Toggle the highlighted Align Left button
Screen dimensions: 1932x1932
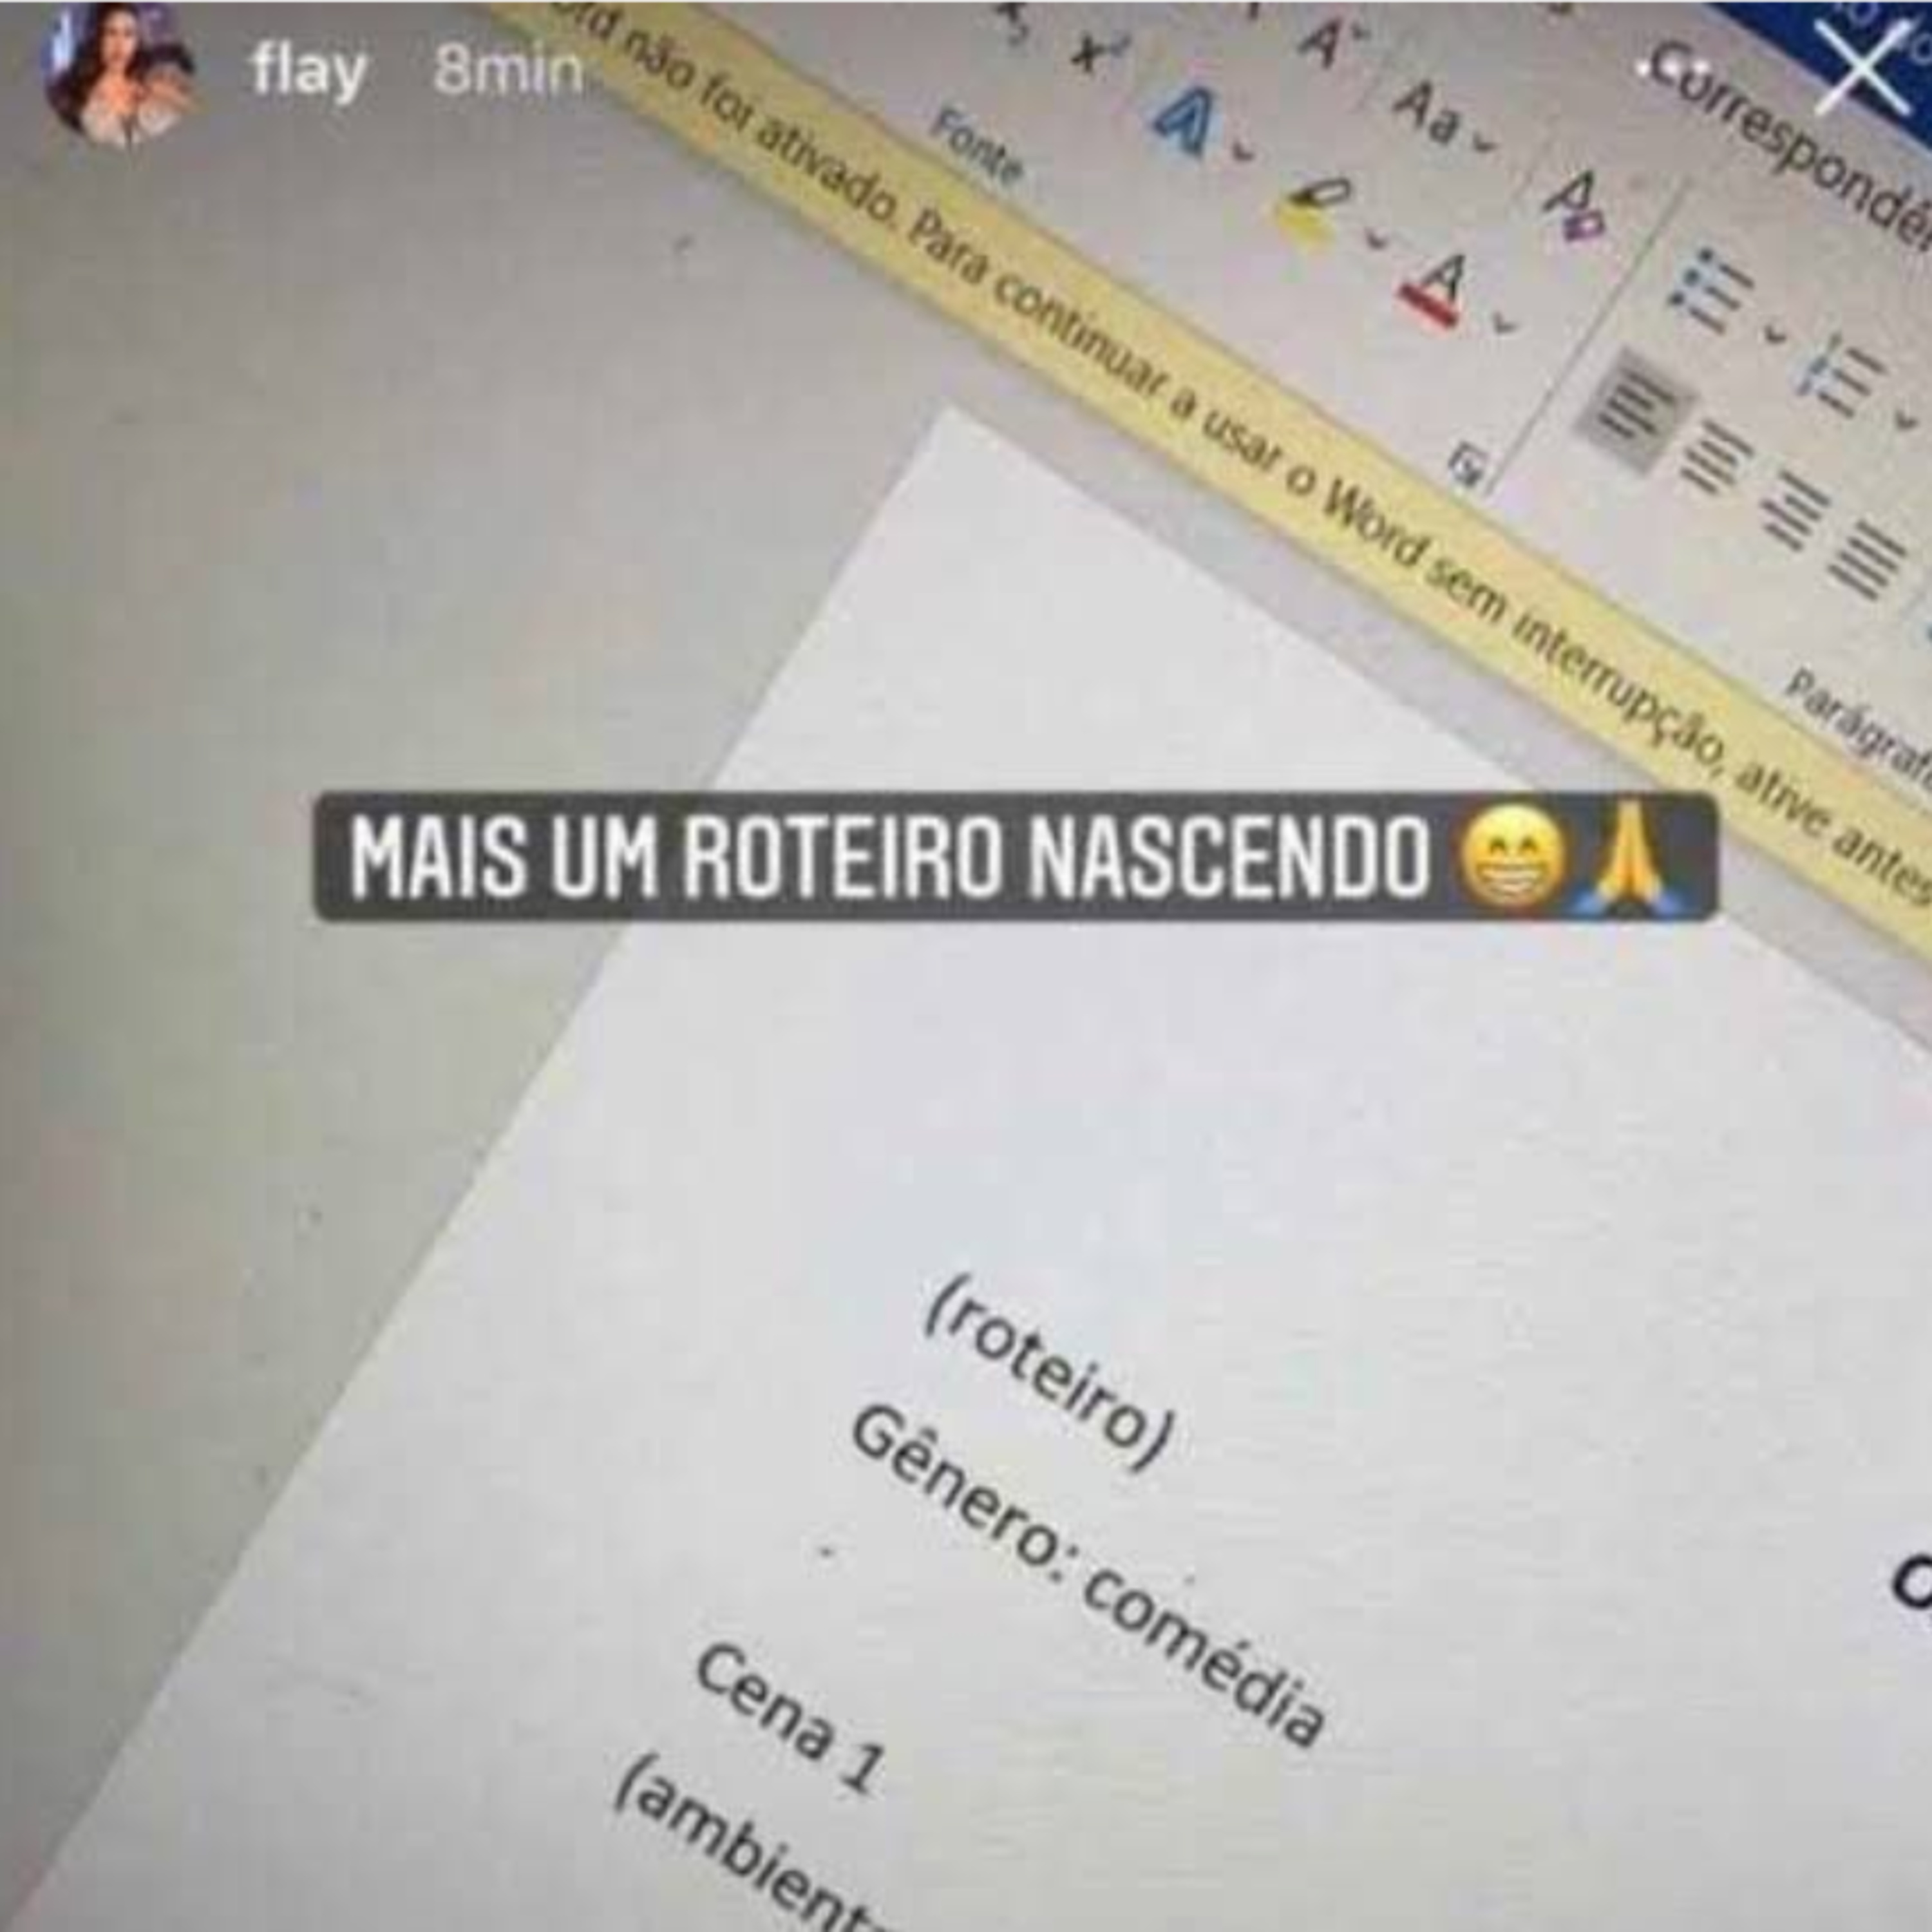click(x=1632, y=410)
